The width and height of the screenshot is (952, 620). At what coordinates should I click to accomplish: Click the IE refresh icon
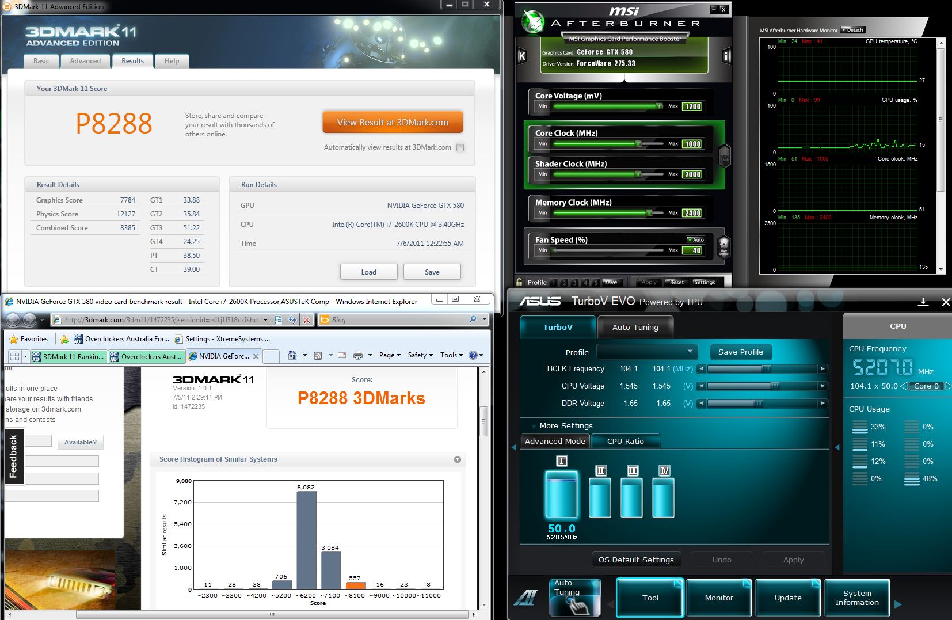coord(292,319)
